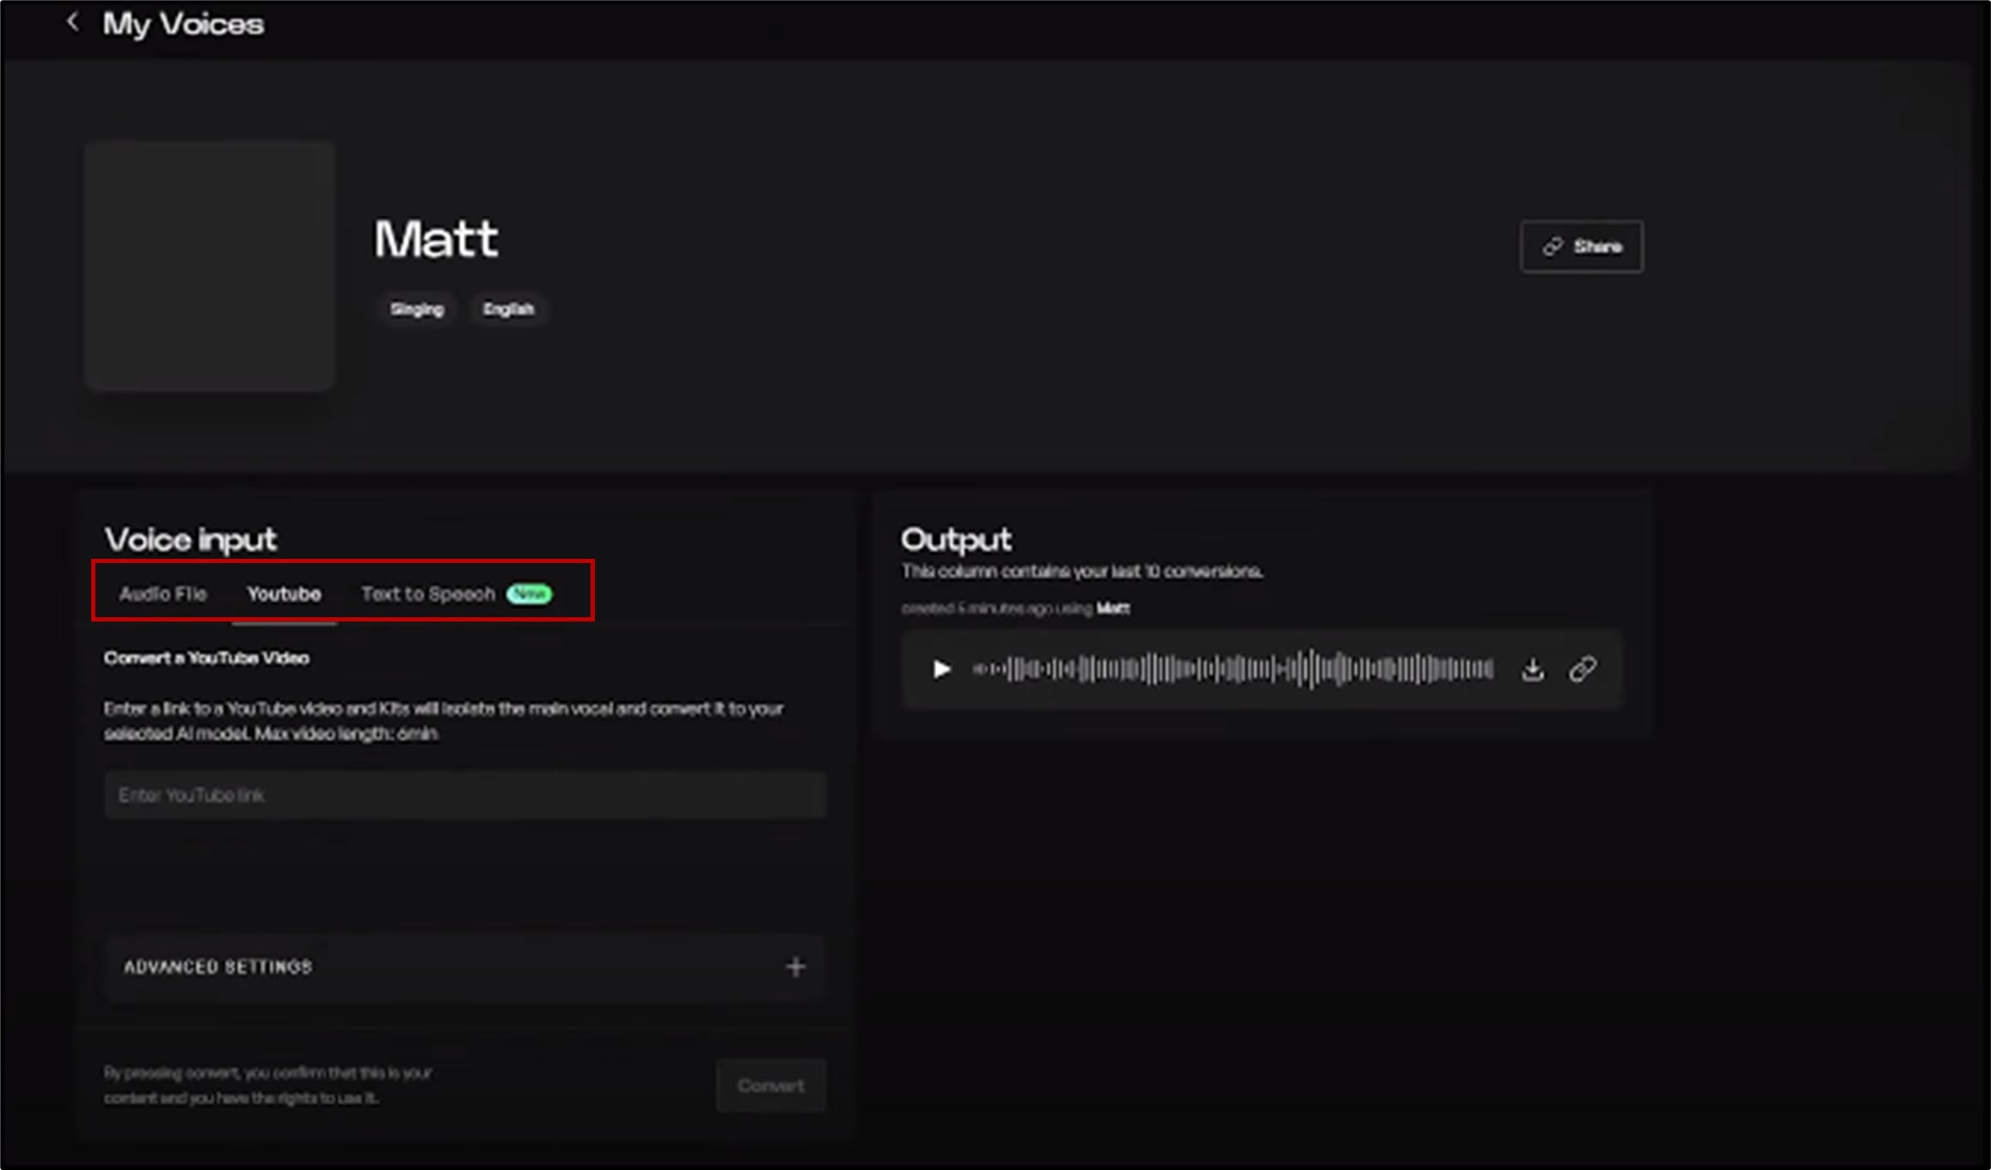Click the My Voices header
The height and width of the screenshot is (1170, 1991).
point(184,23)
